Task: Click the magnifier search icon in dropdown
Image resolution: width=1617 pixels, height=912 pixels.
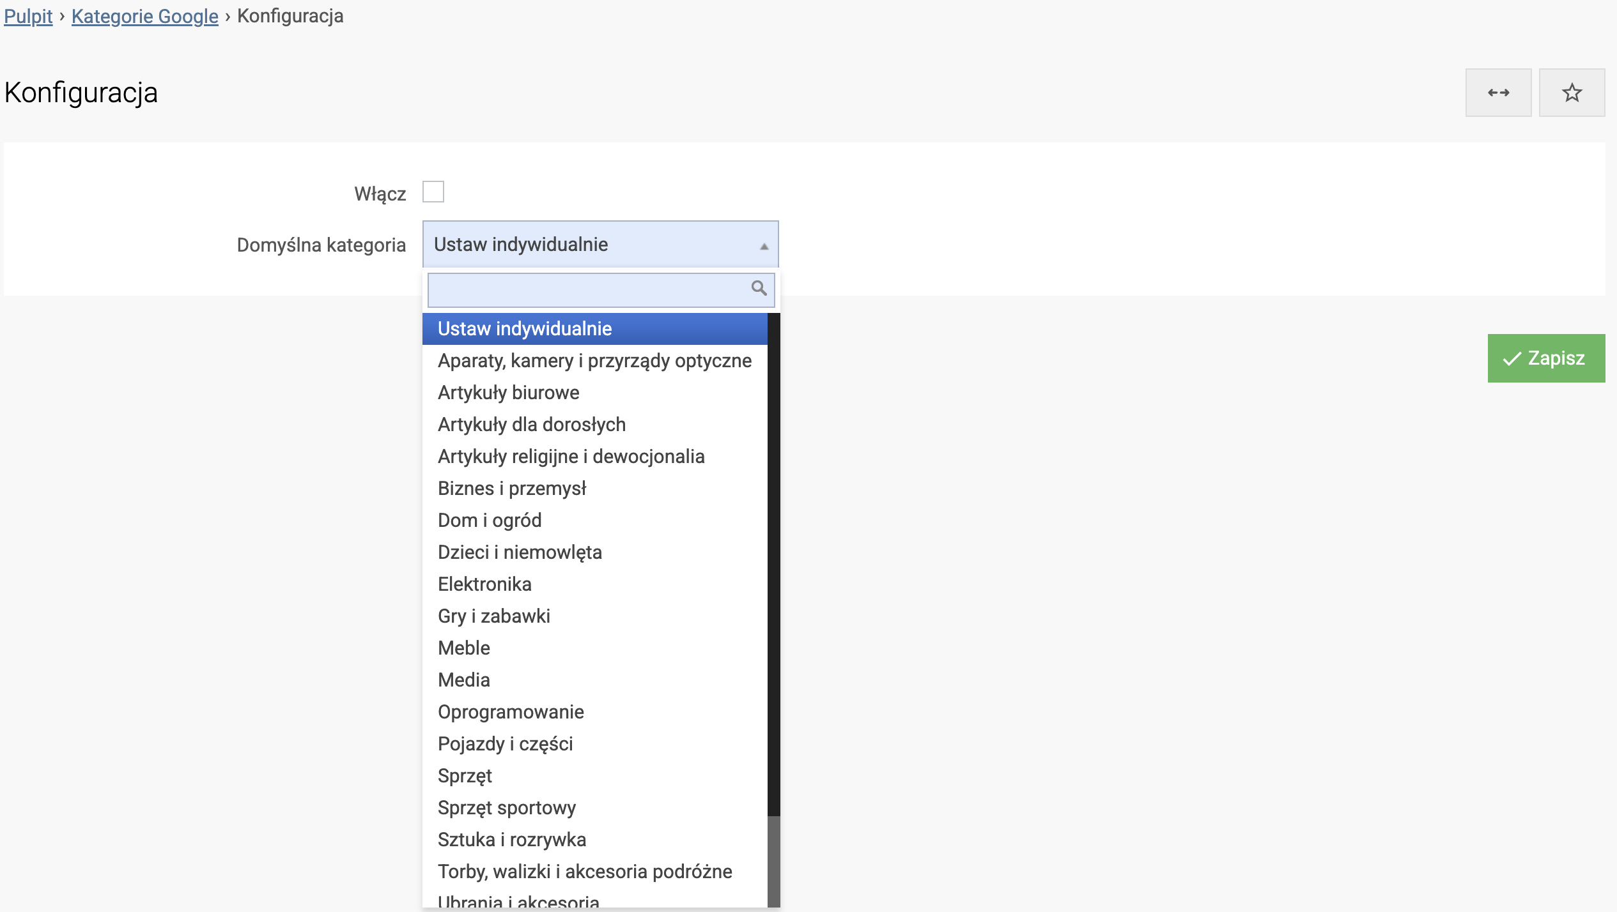Action: point(759,288)
